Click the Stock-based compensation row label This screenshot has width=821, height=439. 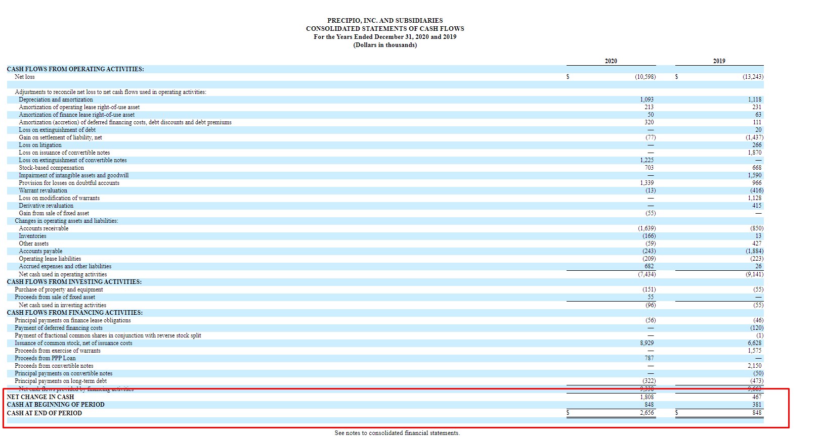(x=51, y=168)
